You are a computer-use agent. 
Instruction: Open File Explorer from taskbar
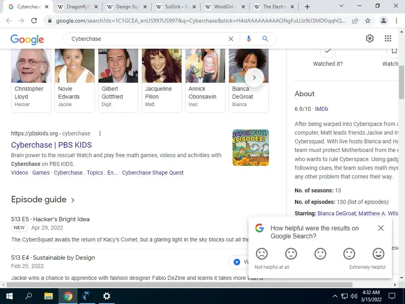click(x=48, y=296)
